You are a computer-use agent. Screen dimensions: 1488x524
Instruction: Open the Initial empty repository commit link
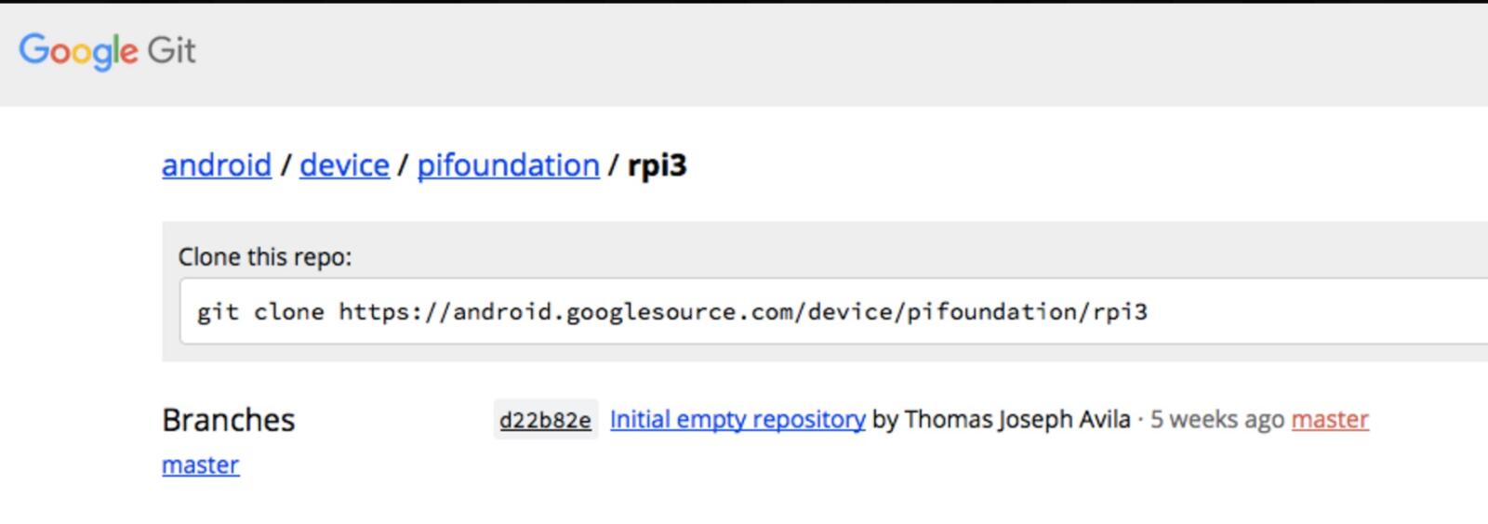[x=737, y=420]
